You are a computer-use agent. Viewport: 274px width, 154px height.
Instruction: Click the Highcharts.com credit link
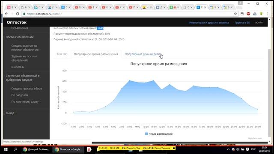[x=255, y=138]
